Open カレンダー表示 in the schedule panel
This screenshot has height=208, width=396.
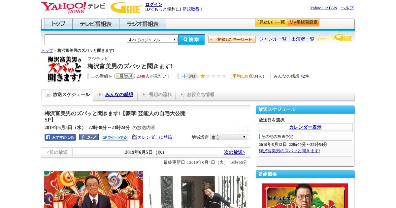click(x=305, y=127)
